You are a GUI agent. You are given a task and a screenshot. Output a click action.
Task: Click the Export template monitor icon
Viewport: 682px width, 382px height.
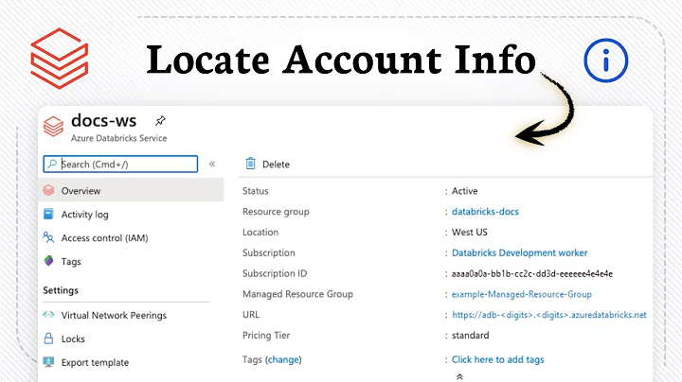coord(48,361)
